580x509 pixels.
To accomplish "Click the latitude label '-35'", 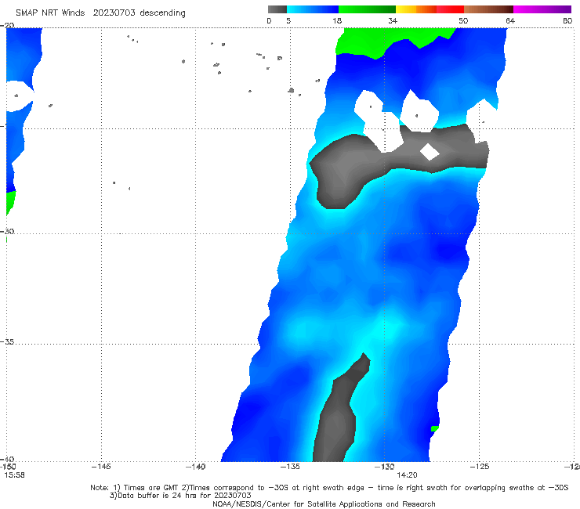I will [7, 342].
